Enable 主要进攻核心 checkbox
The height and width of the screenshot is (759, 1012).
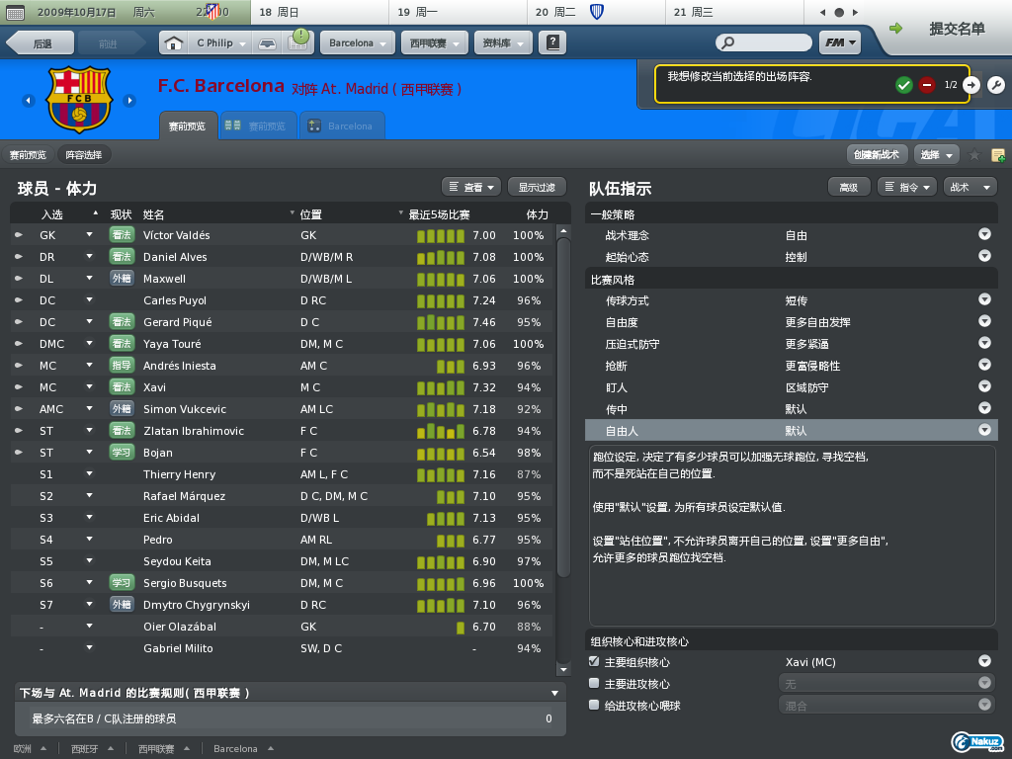coord(594,683)
